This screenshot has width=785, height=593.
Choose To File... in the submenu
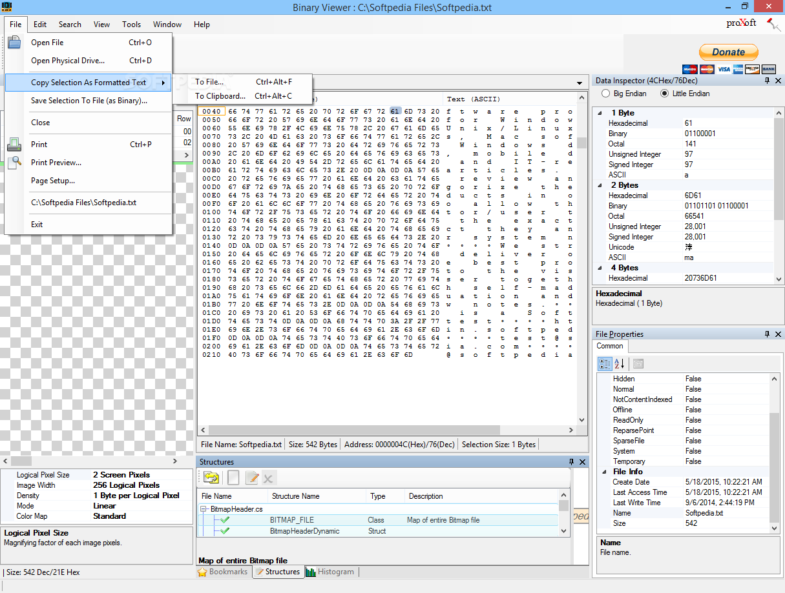coord(242,82)
